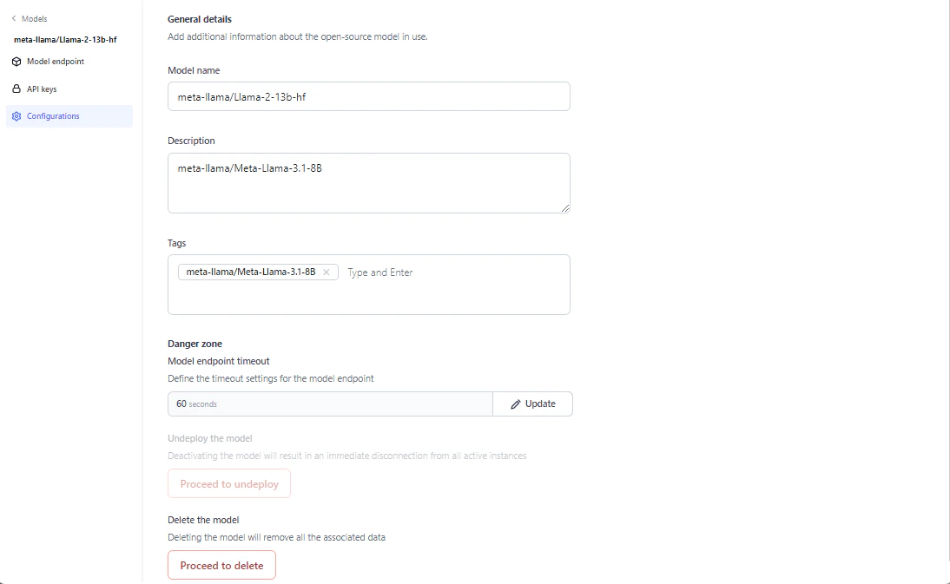The height and width of the screenshot is (584, 950).
Task: Click inside the Description text area
Action: pyautogui.click(x=368, y=183)
